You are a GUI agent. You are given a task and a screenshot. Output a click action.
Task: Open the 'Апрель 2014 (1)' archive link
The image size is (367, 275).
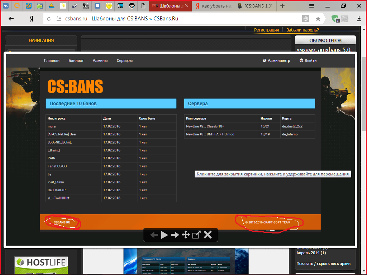311,253
